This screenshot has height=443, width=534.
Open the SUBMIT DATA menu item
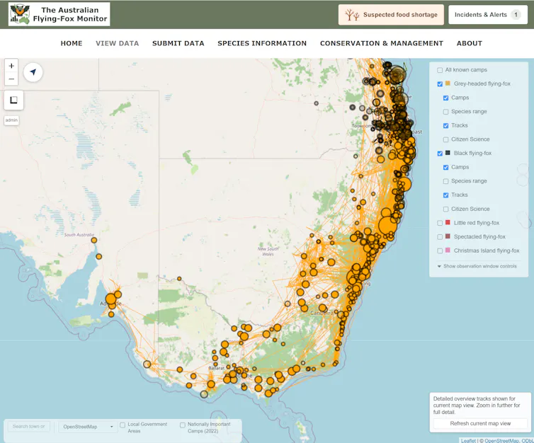click(x=178, y=43)
